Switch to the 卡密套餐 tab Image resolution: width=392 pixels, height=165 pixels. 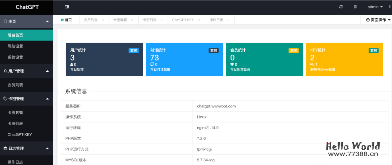(x=120, y=20)
